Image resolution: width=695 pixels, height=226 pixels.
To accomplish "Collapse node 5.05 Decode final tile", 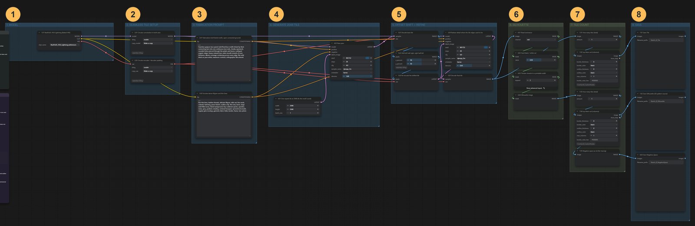I will tap(446, 76).
